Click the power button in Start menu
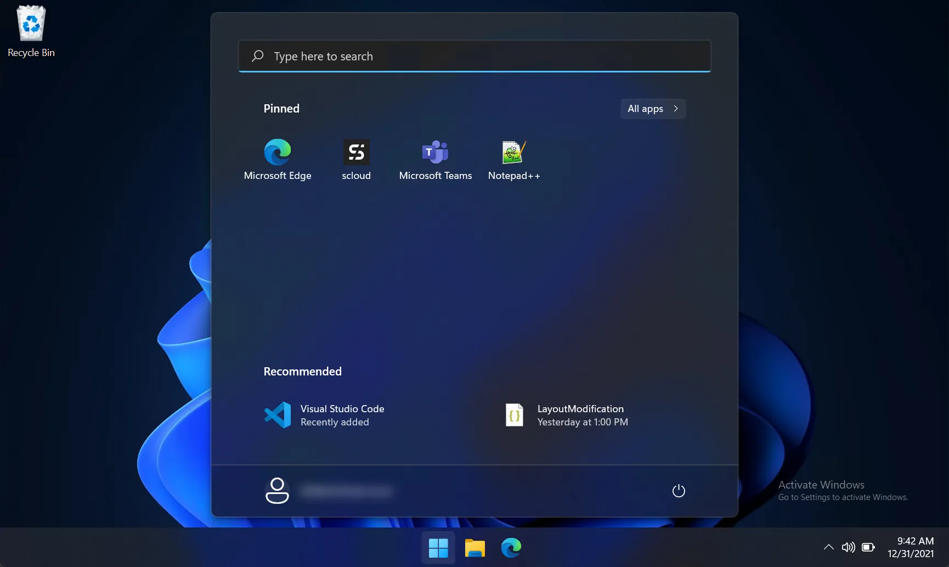This screenshot has height=567, width=949. [679, 491]
